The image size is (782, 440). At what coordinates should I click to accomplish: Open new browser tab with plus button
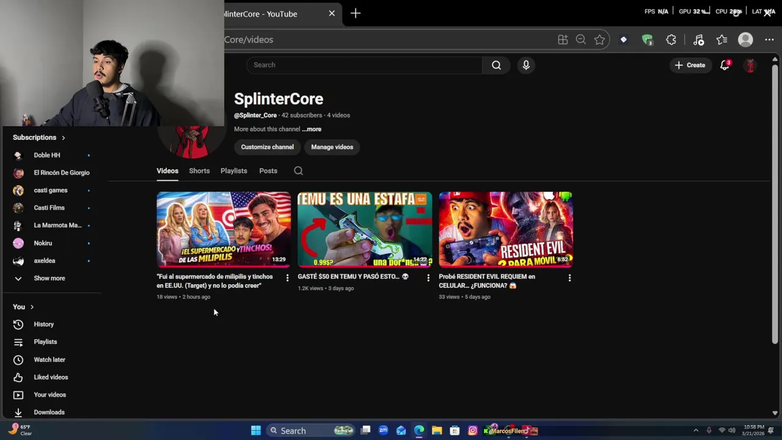[x=356, y=13]
